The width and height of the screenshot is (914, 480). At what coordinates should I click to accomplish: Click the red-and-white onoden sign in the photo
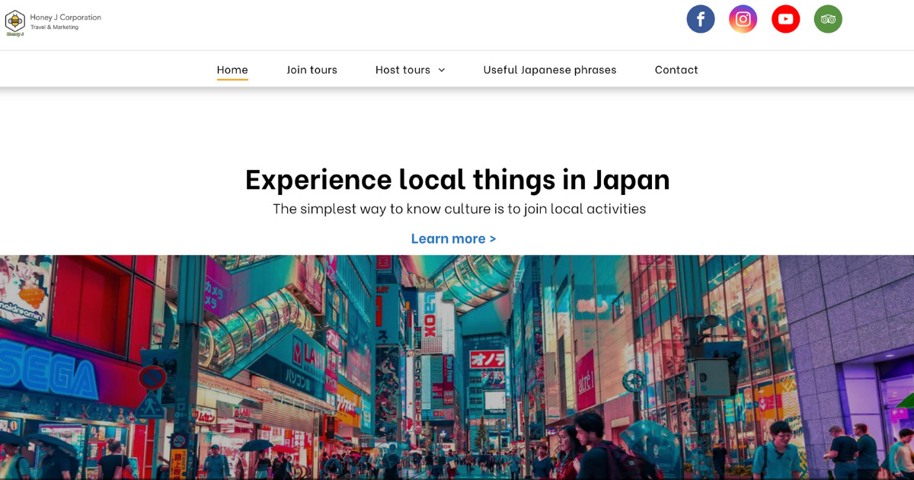pyautogui.click(x=487, y=359)
